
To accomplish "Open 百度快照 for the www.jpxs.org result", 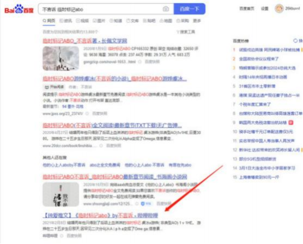I will point(100,114).
